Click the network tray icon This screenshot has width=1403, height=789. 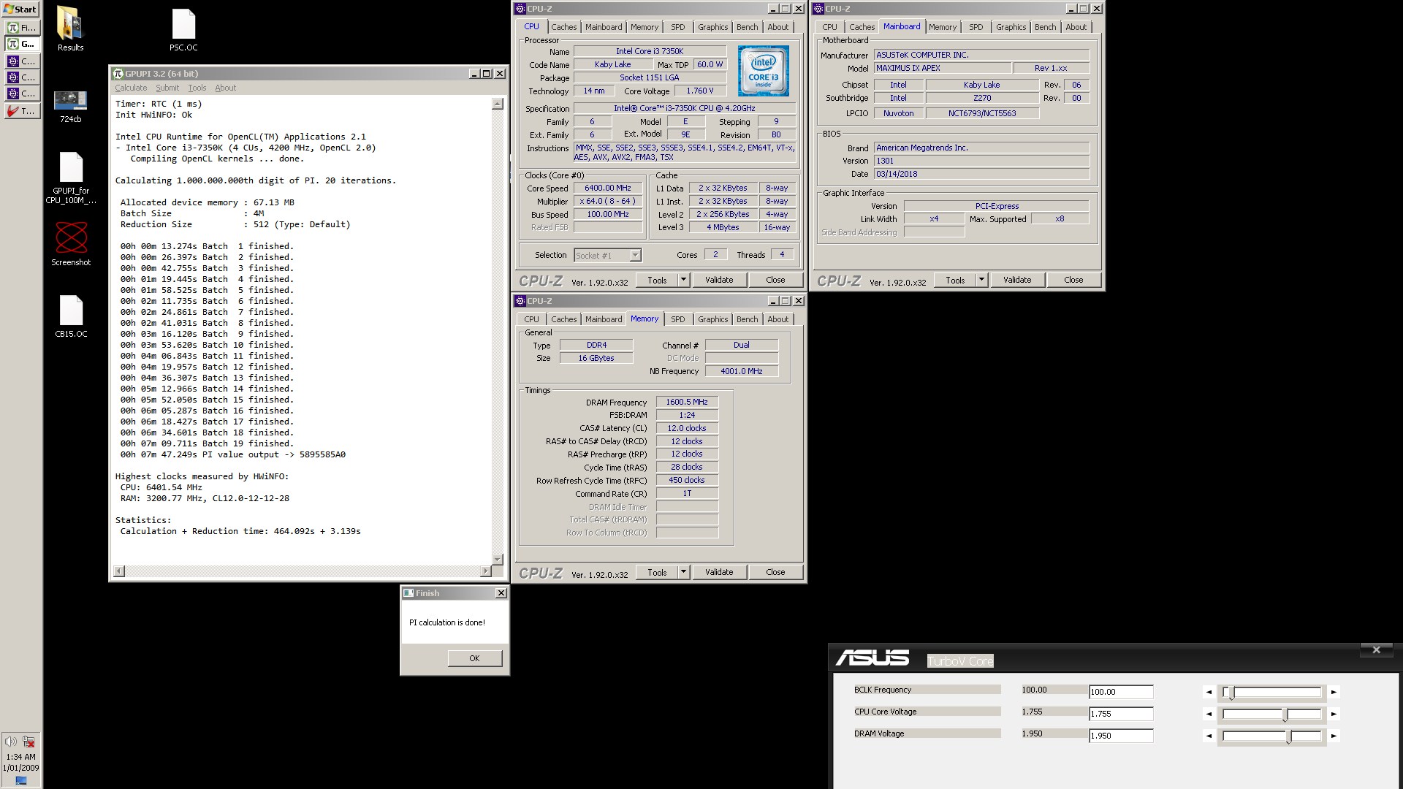[x=29, y=742]
